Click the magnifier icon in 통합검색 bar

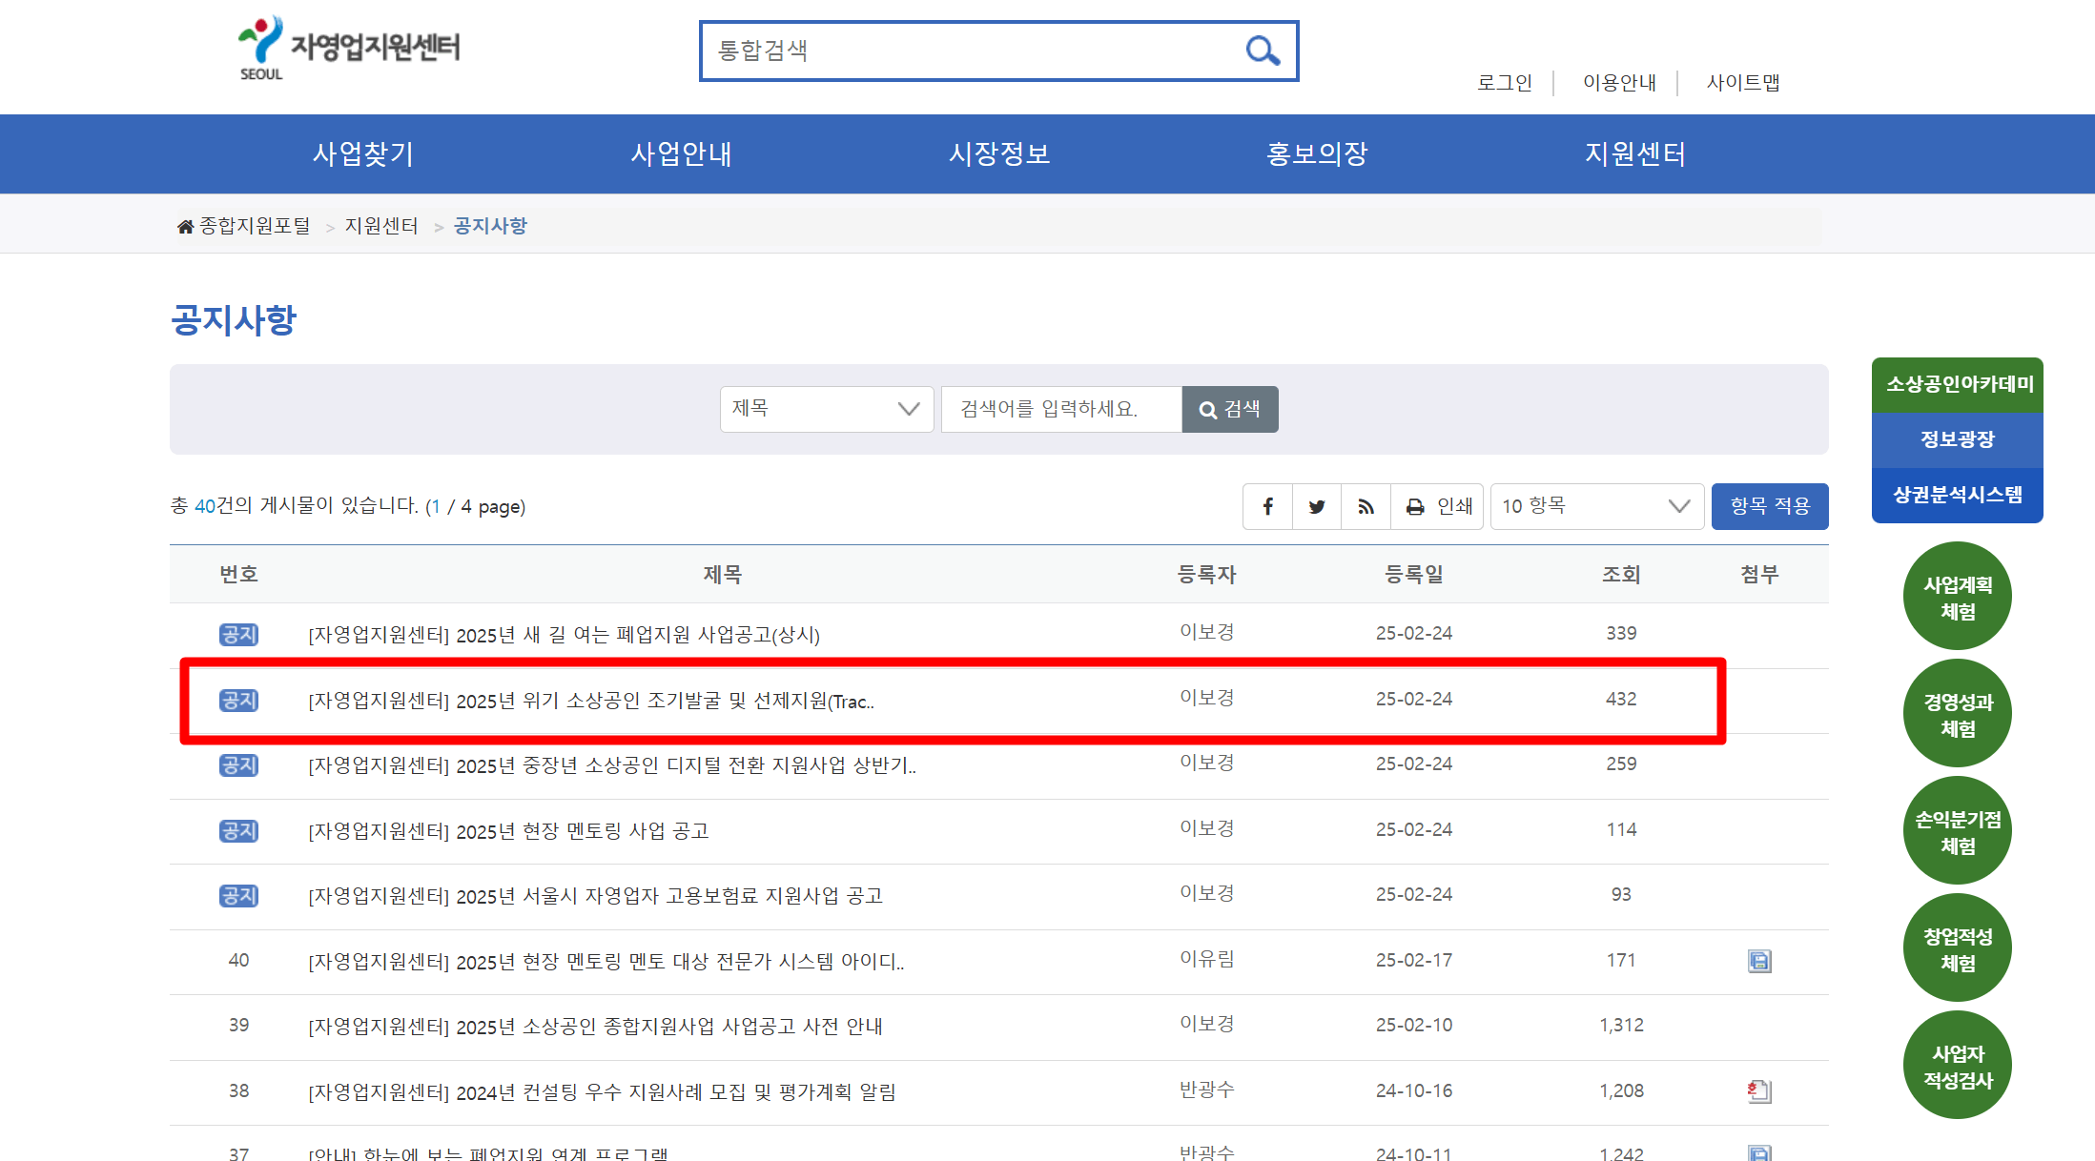tap(1263, 51)
